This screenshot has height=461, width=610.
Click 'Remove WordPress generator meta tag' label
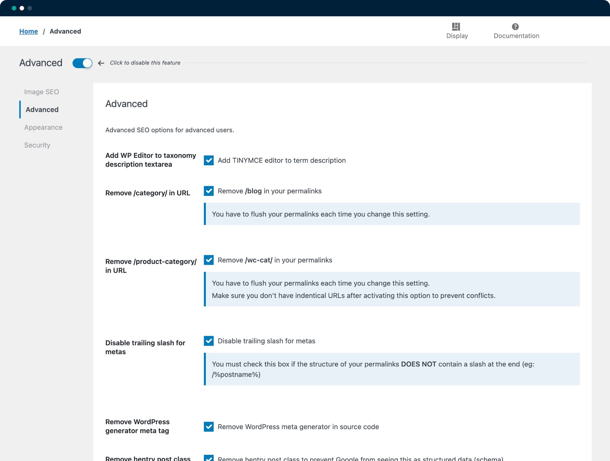137,426
